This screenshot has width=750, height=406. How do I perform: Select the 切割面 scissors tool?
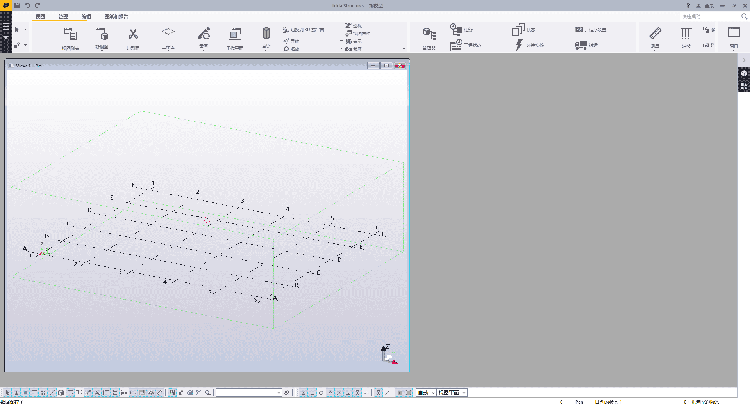(133, 38)
